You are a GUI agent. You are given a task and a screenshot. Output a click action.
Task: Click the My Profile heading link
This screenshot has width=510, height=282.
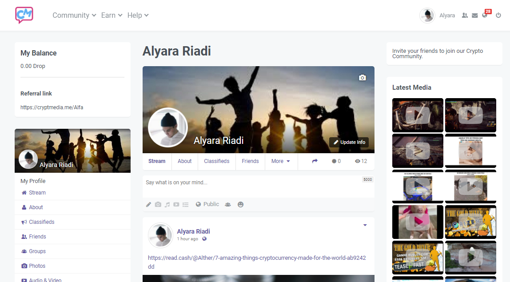pyautogui.click(x=33, y=181)
